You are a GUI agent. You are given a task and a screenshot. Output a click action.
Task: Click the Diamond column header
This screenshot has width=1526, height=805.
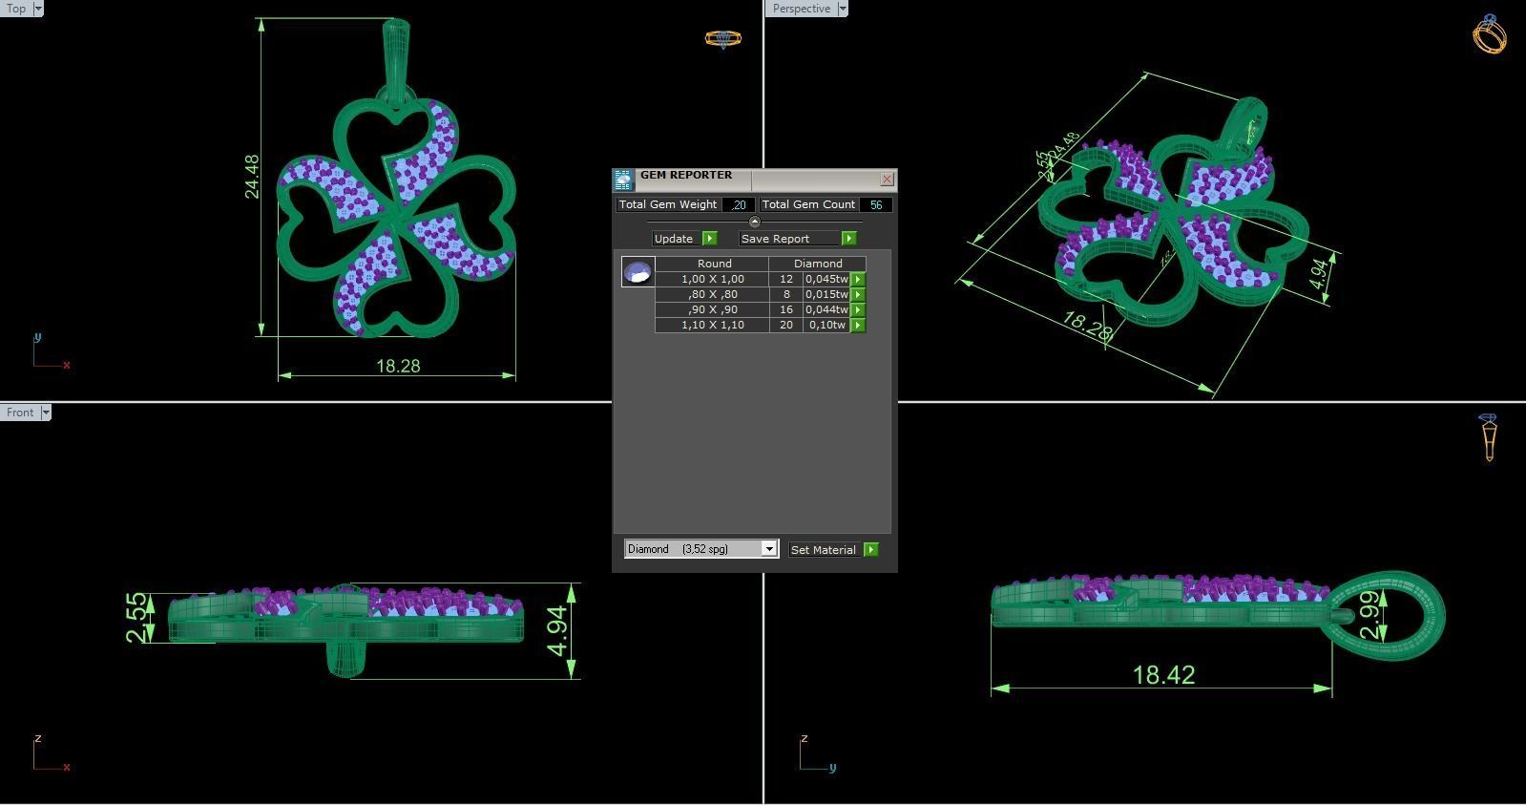[x=818, y=264]
